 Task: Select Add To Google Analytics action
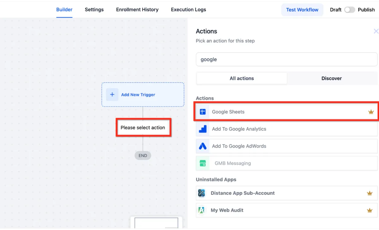click(286, 129)
